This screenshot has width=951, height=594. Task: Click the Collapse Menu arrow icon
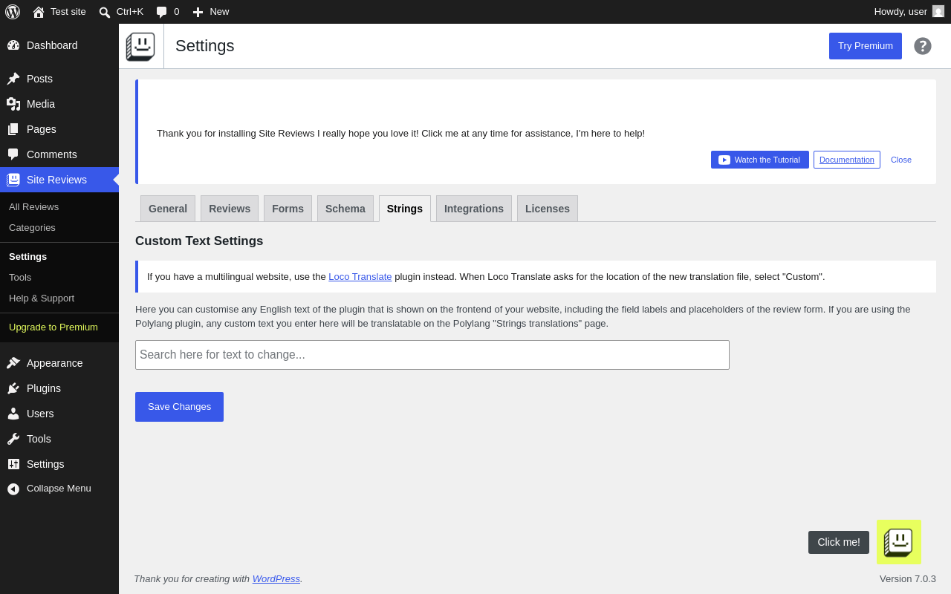(13, 489)
